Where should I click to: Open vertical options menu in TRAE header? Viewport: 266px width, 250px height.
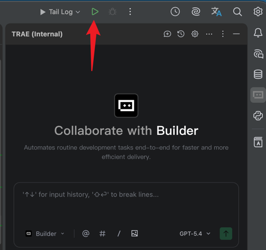click(x=223, y=34)
